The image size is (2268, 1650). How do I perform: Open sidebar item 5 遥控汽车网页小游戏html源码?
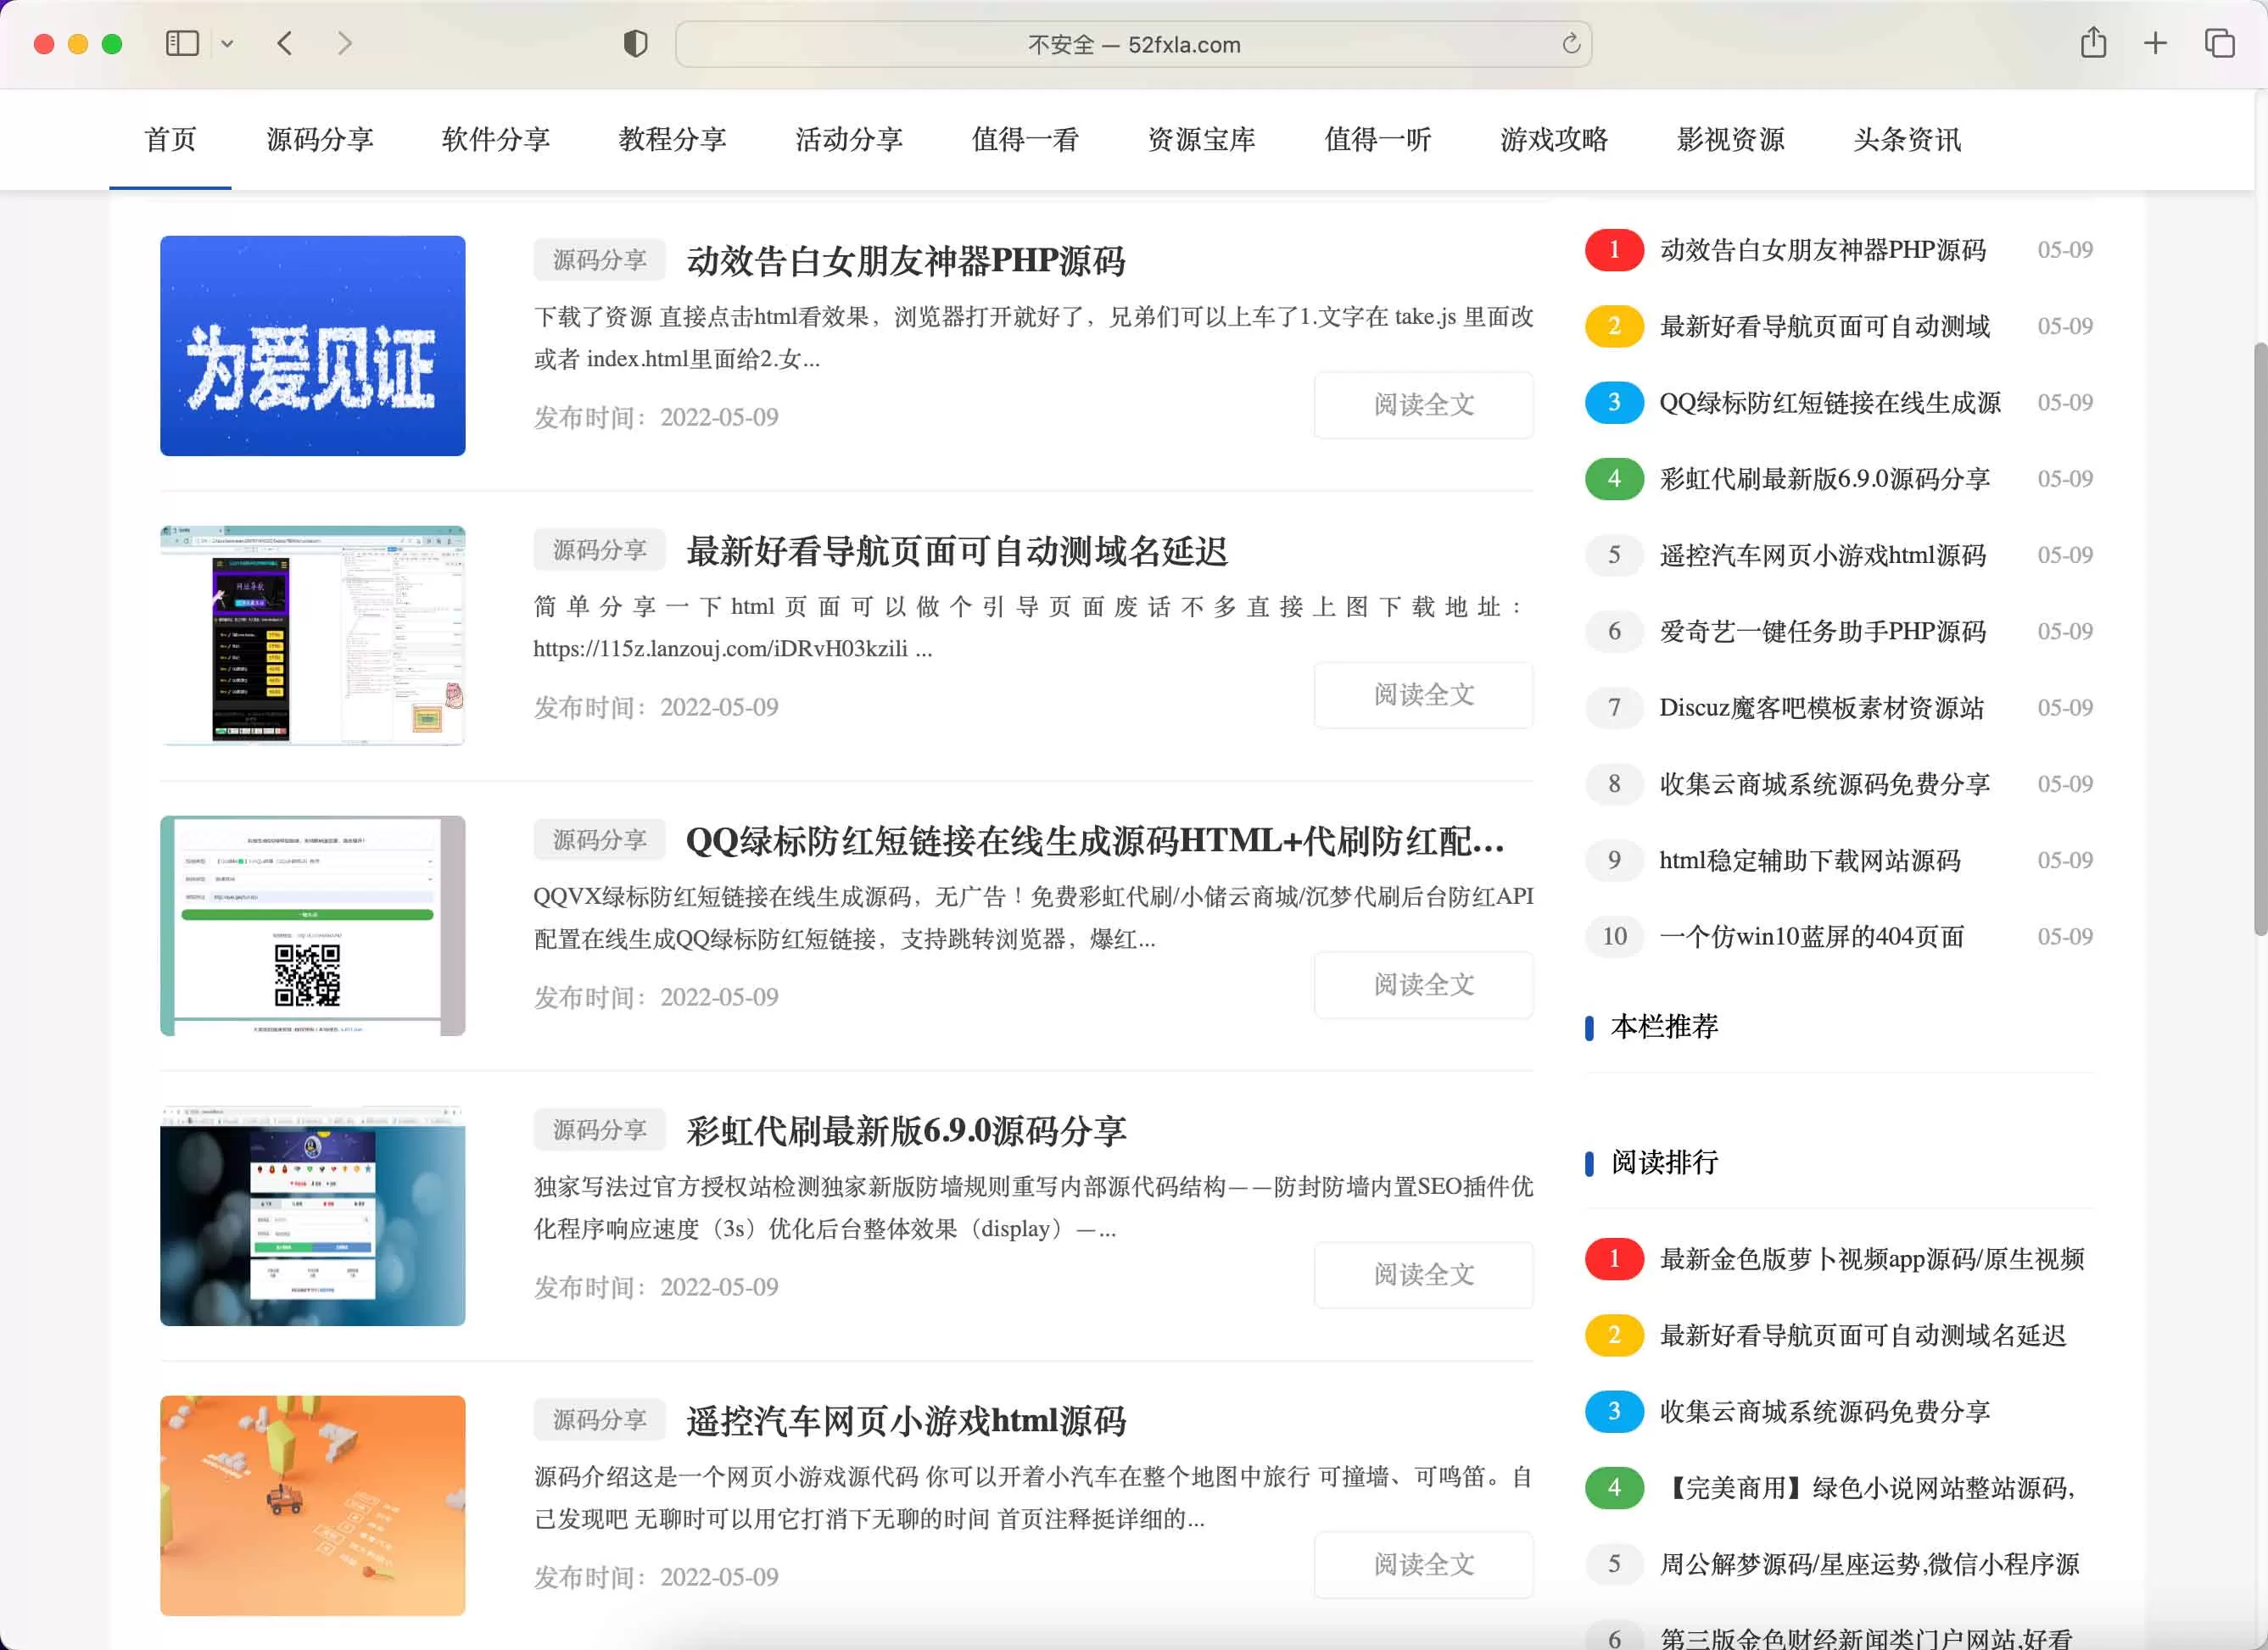pos(1822,555)
